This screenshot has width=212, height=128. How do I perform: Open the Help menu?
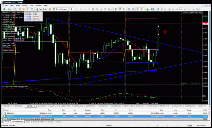point(46,5)
